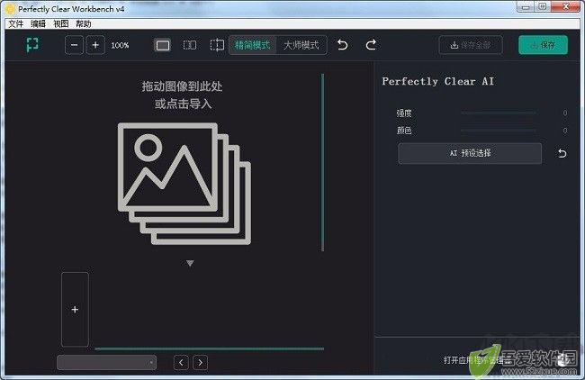Screen dimensions: 585x380
Task: Switch to side-by-side compare view
Action: (x=190, y=45)
